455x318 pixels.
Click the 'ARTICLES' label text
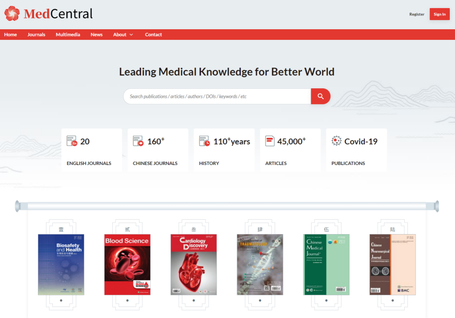point(276,163)
